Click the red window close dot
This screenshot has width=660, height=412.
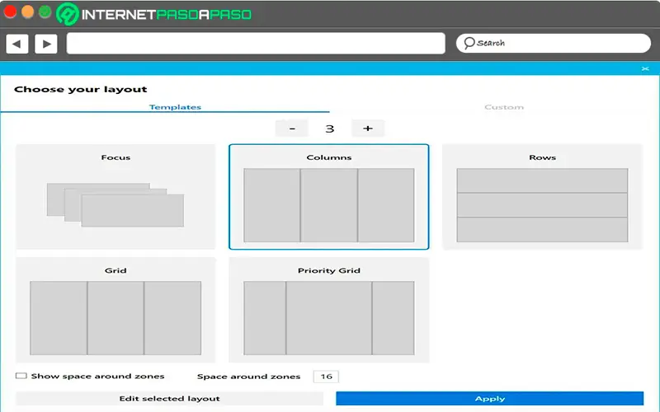point(10,12)
